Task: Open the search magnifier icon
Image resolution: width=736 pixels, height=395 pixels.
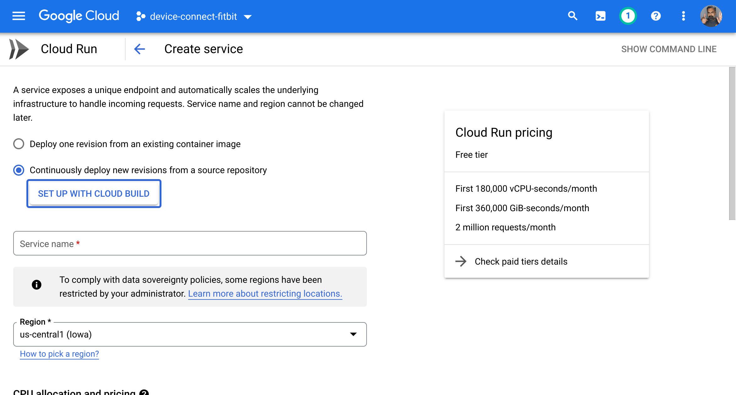Action: 573,16
